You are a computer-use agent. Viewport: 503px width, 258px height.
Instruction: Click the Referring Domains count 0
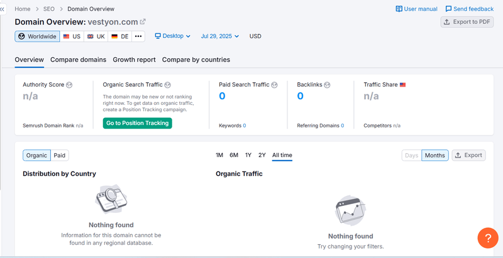342,126
